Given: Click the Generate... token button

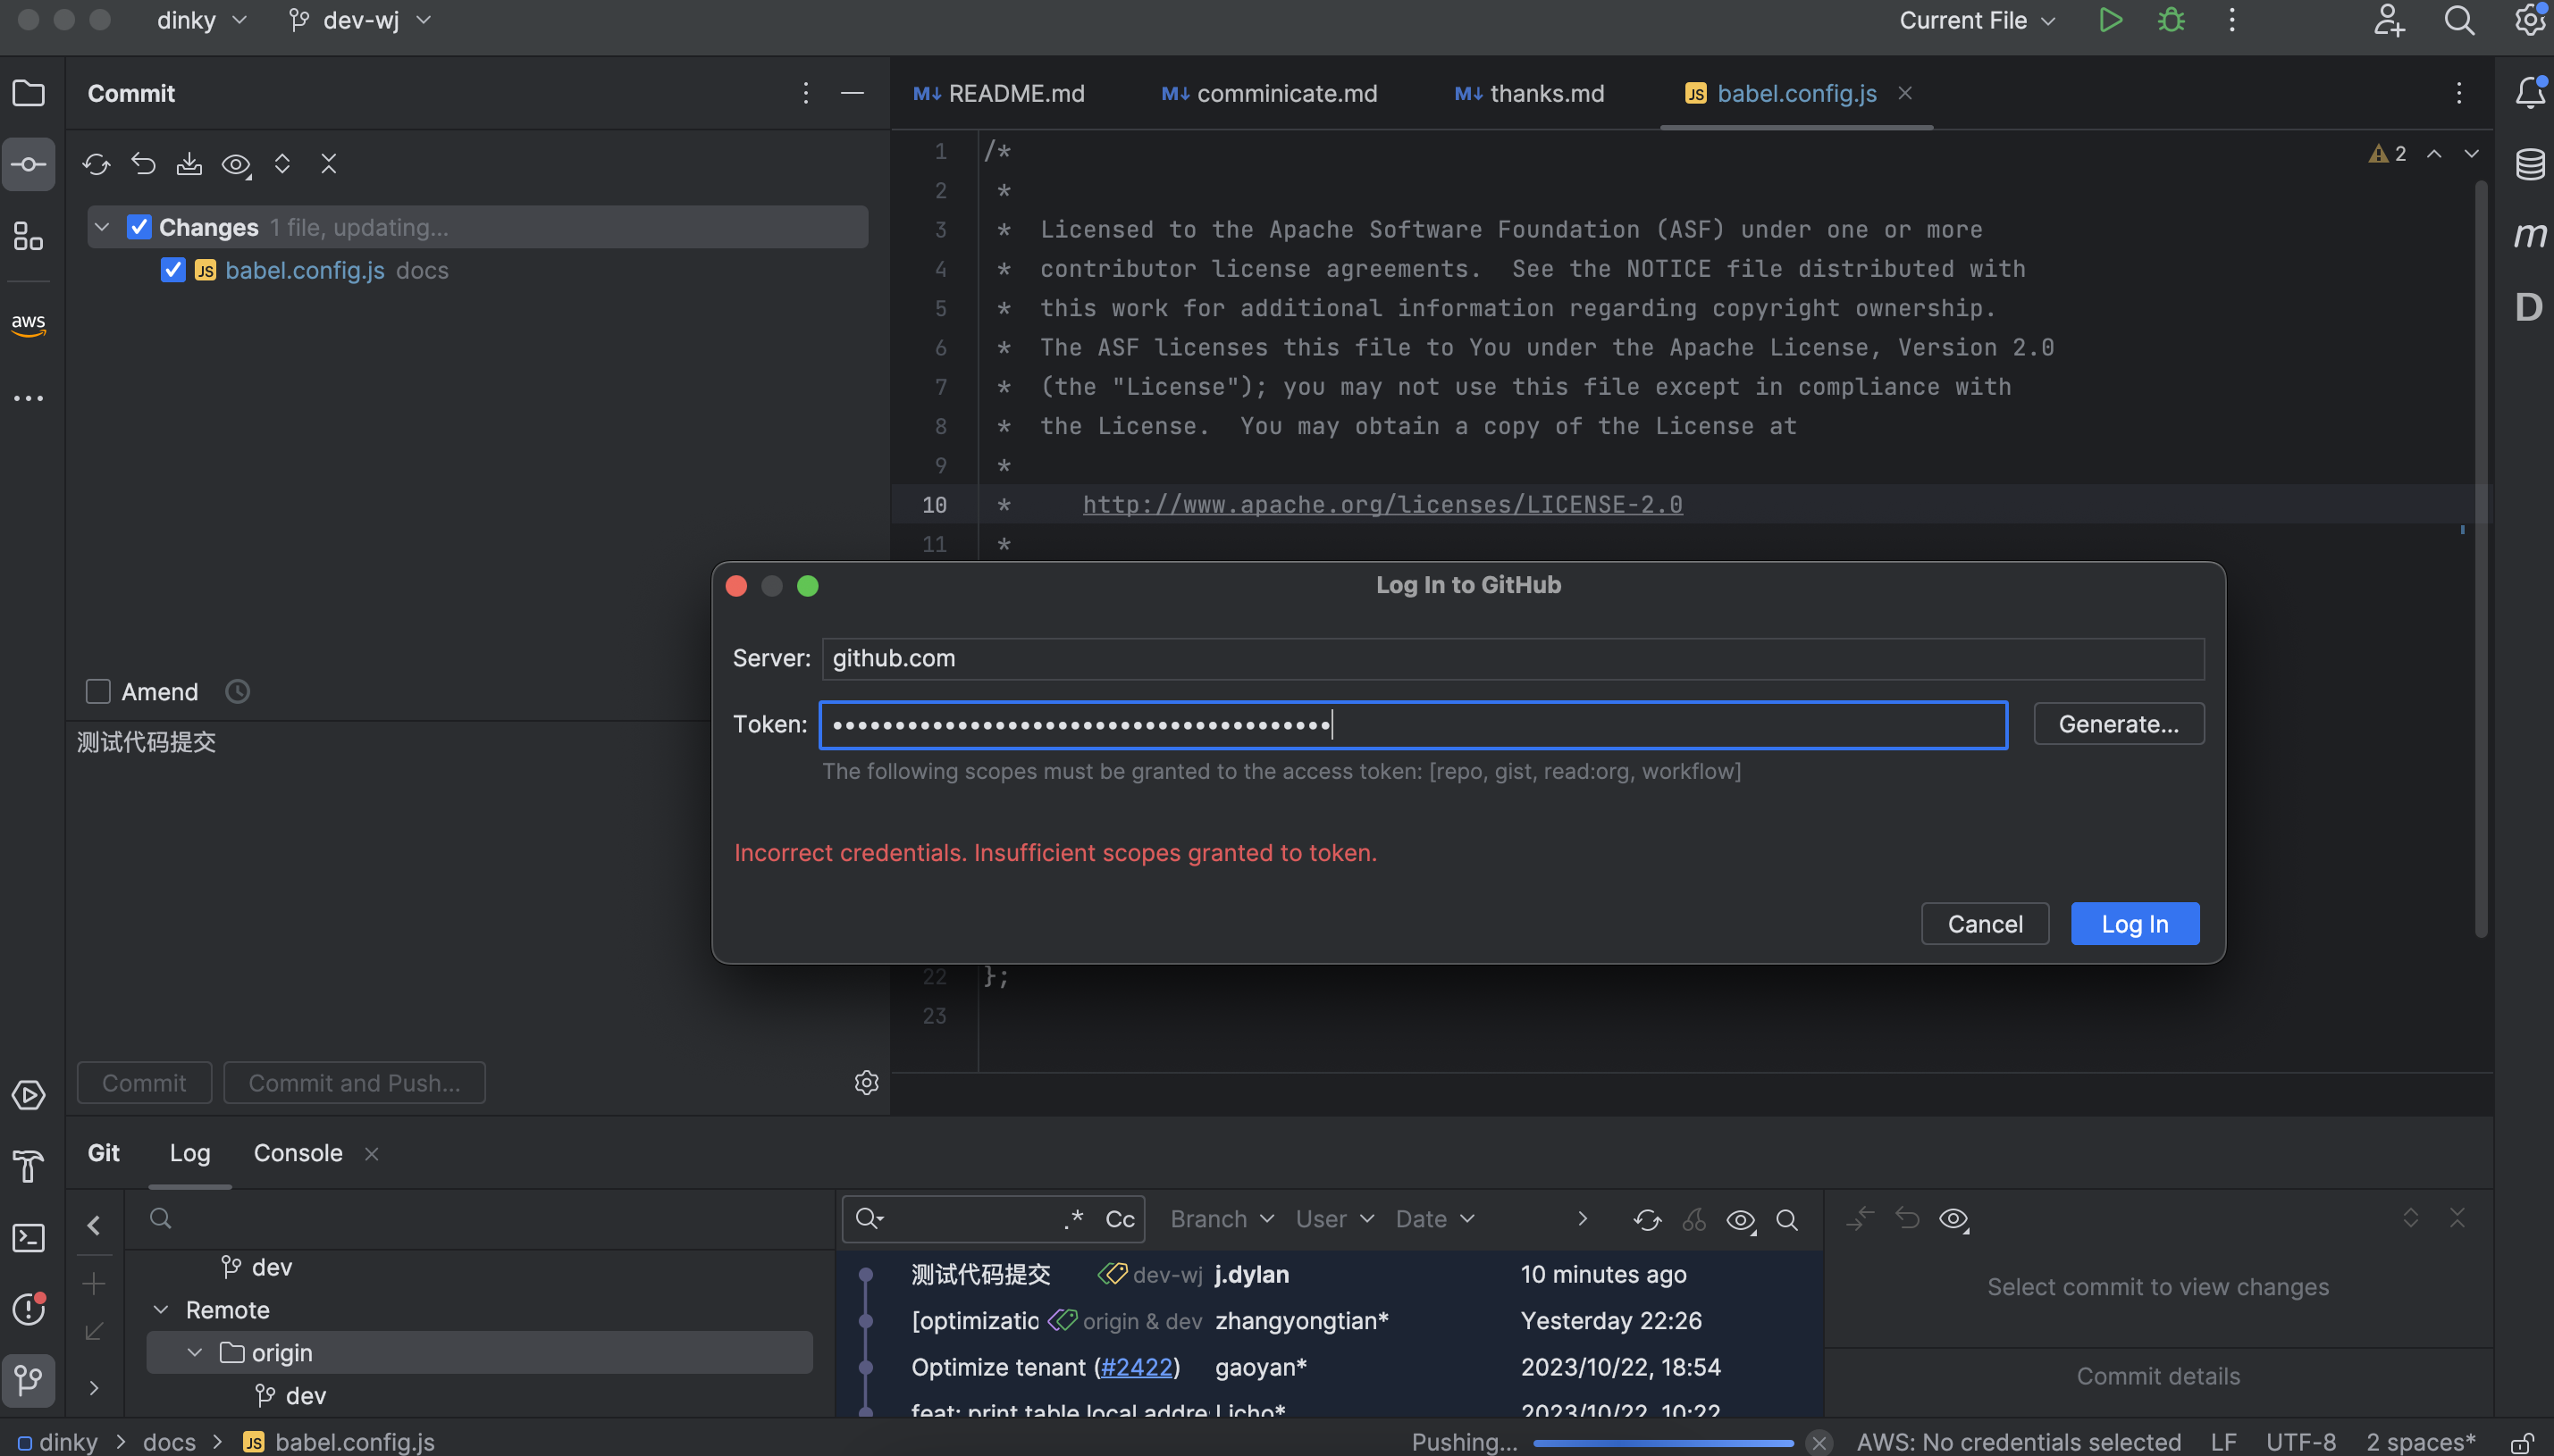Looking at the screenshot, I should click(2118, 724).
